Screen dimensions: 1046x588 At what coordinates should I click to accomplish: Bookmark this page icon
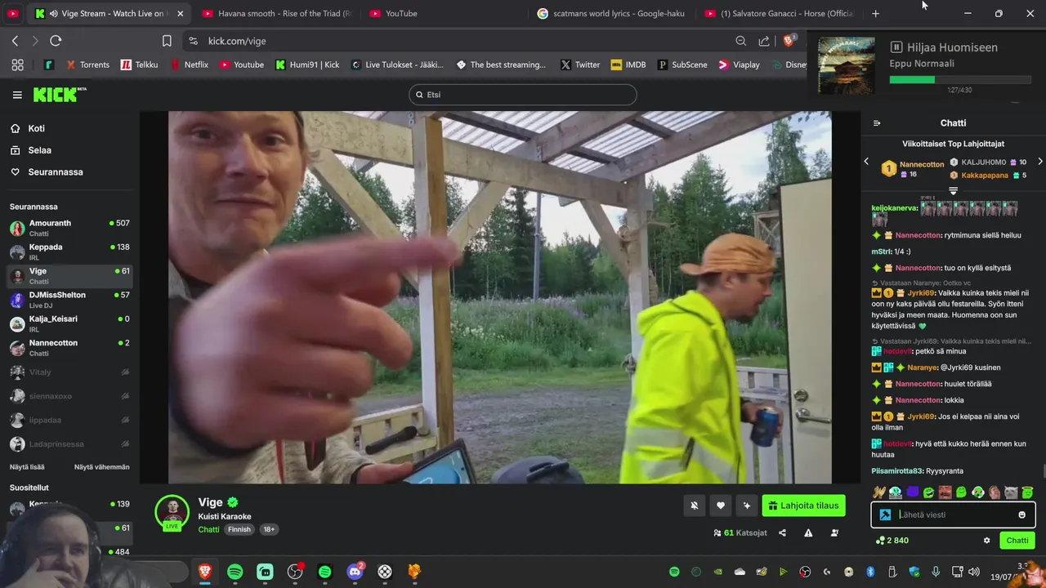click(167, 41)
